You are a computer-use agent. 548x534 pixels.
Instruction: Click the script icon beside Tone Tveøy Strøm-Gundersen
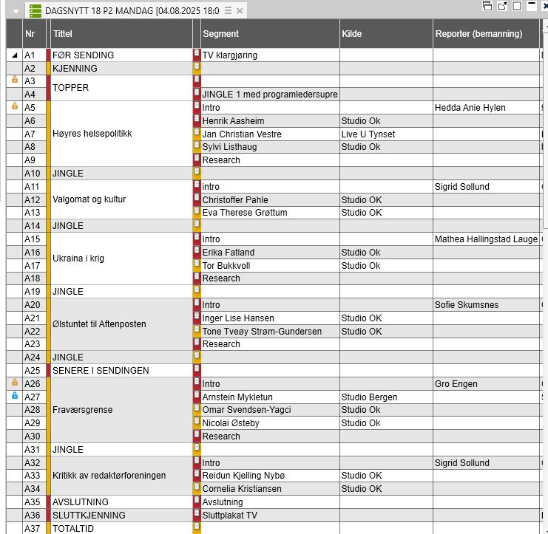(197, 330)
